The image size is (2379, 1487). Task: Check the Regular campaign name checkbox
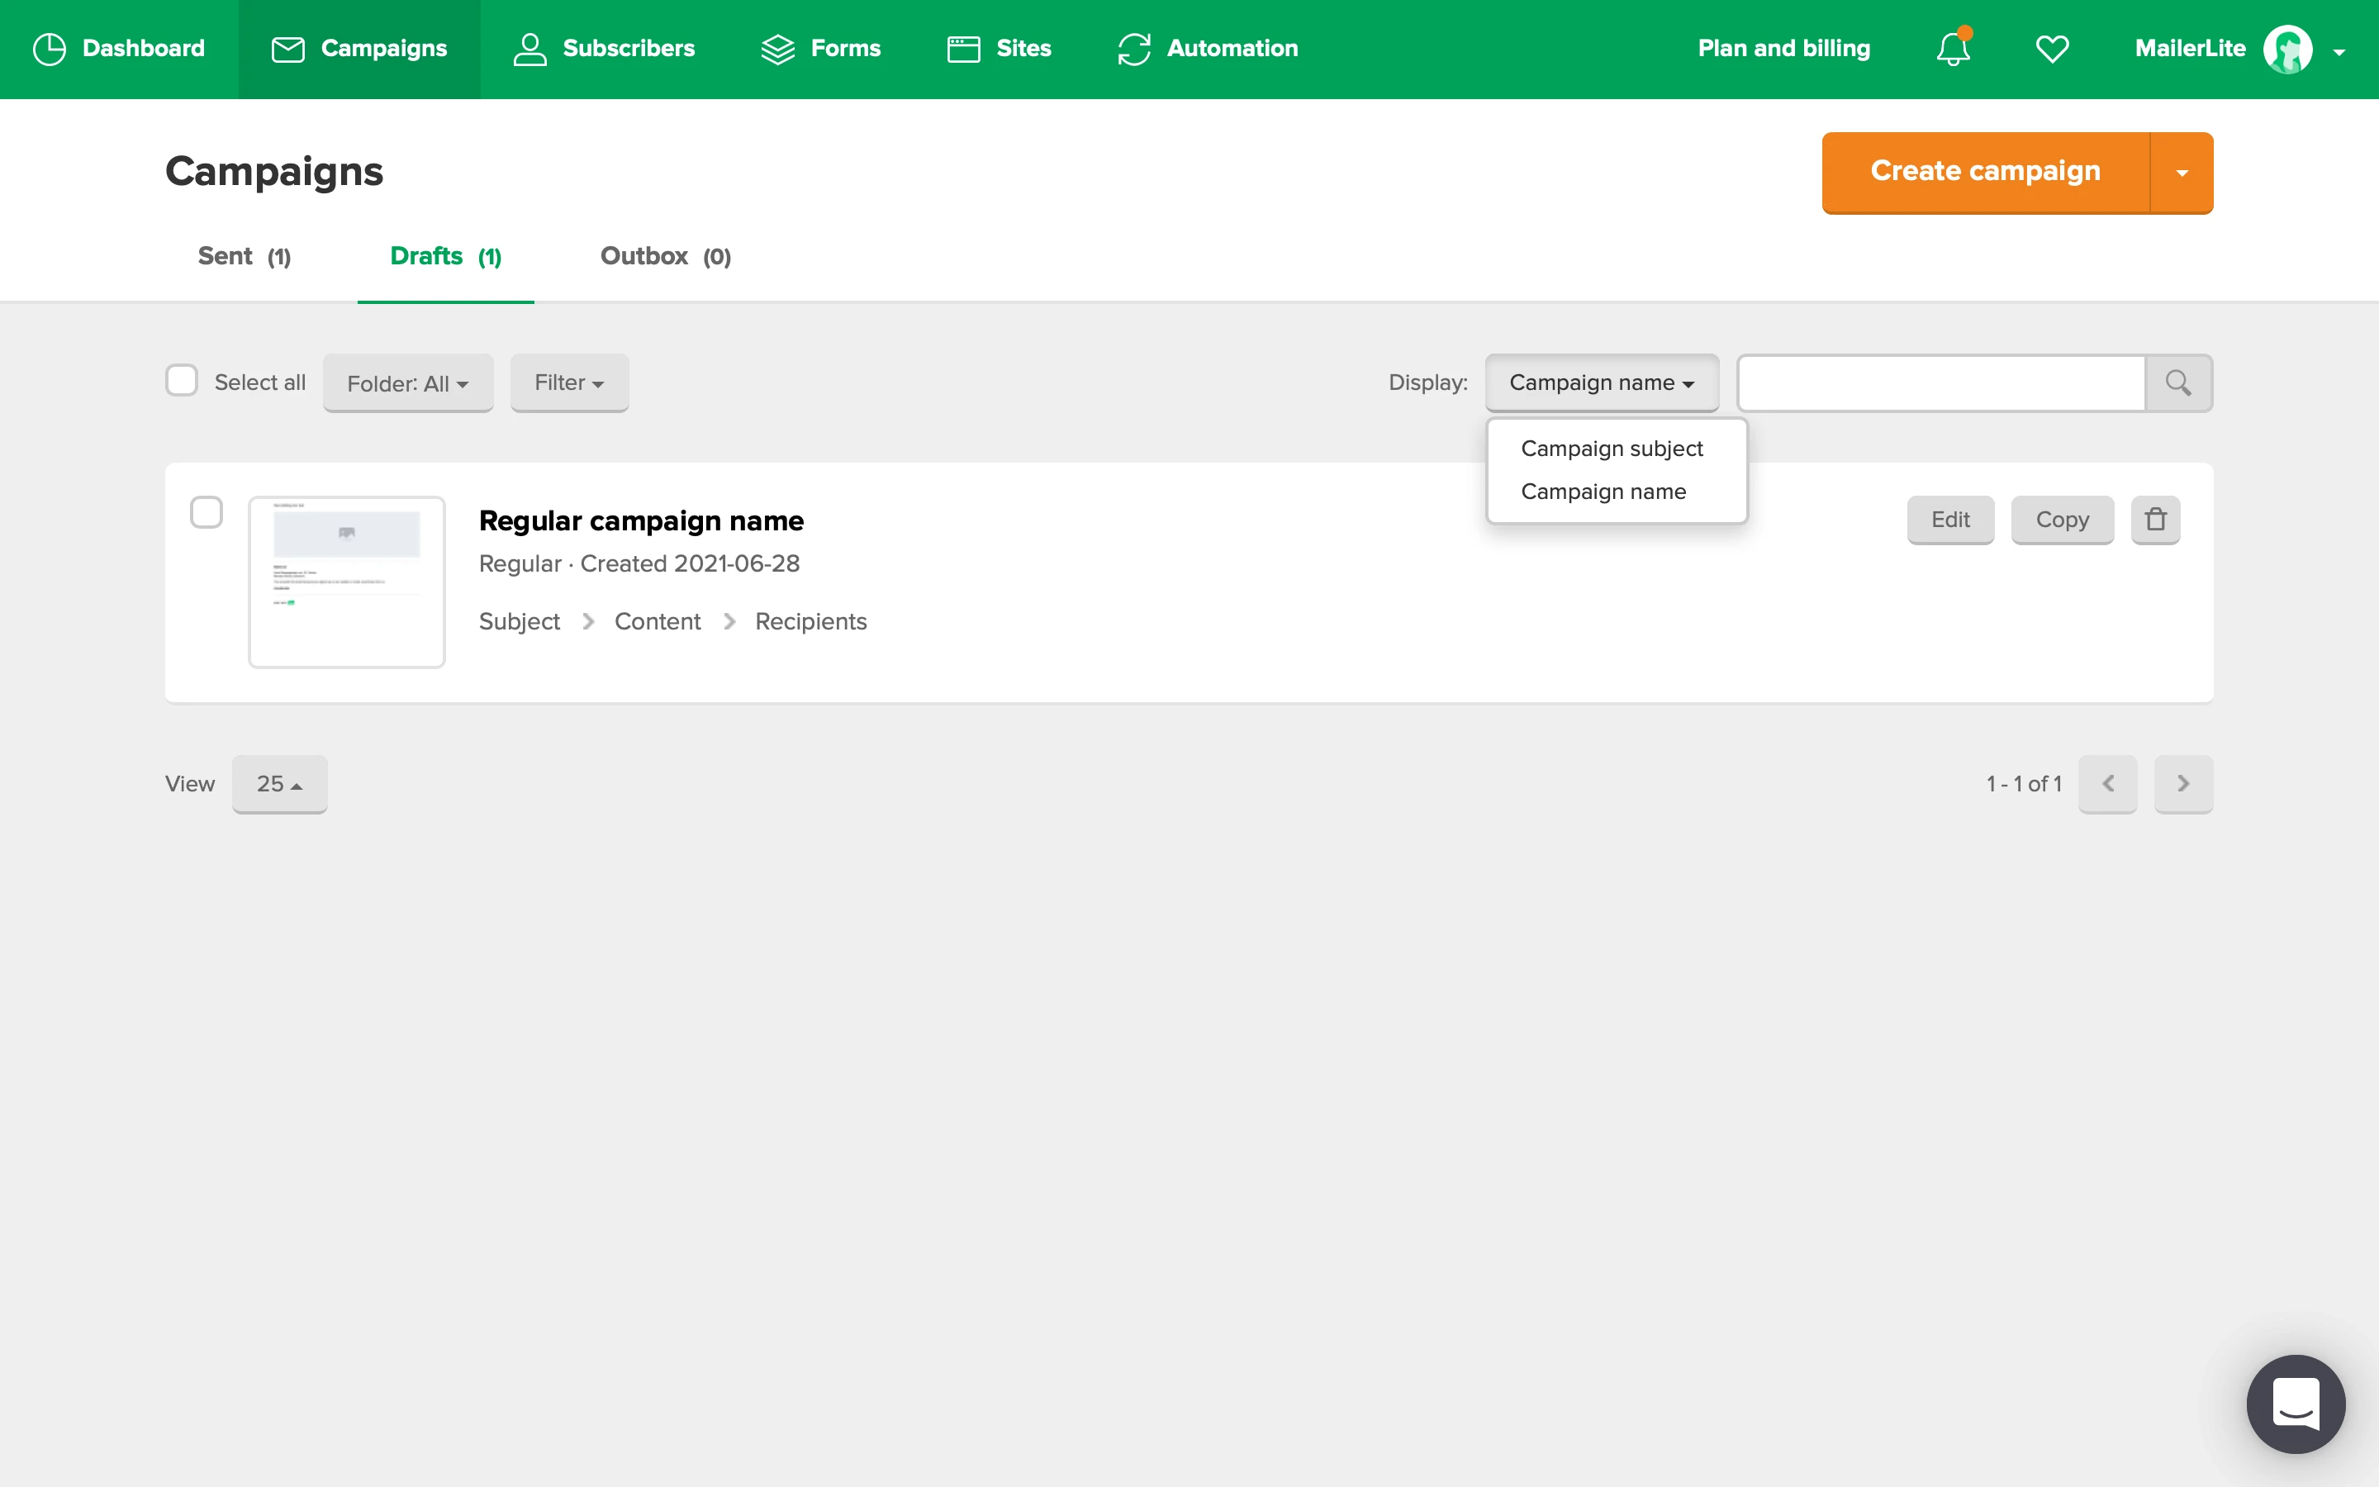[207, 512]
